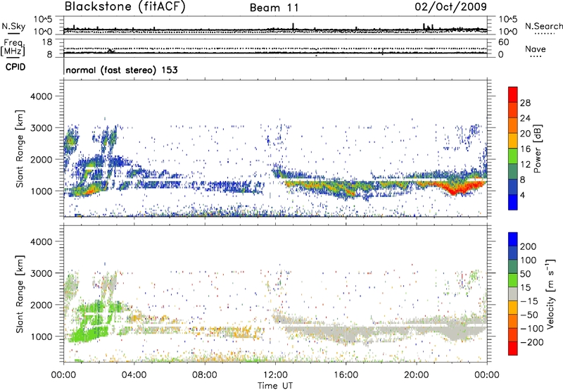Click the 'Velocity [m s-1]' colorbar label
563x390 pixels.
tap(550, 294)
